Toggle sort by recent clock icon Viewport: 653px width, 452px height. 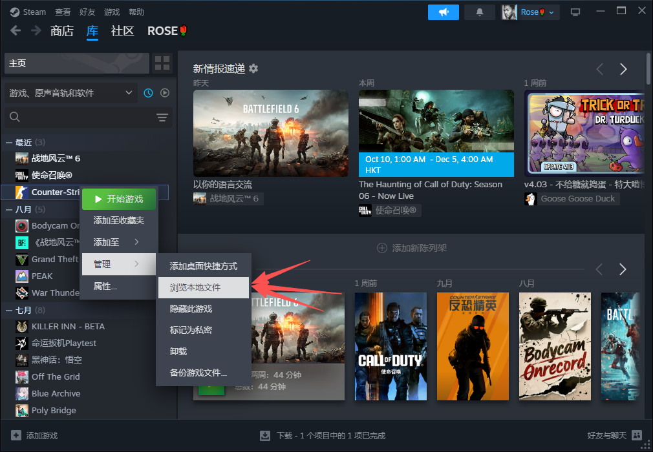tap(148, 93)
